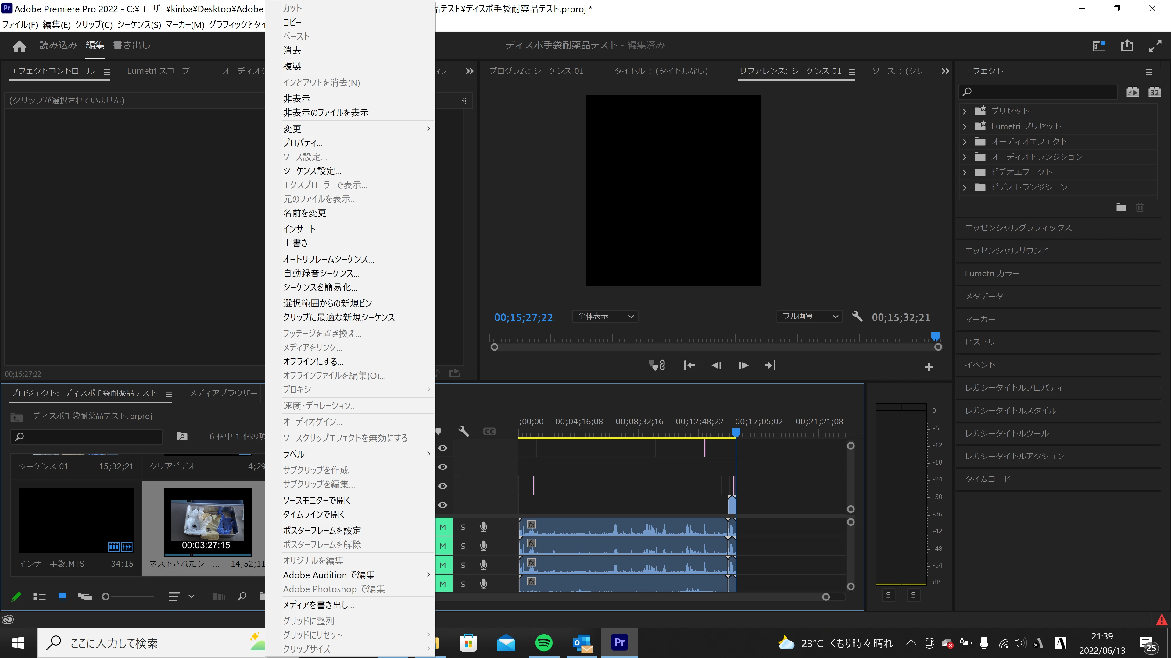This screenshot has height=658, width=1171.
Task: Click the go to in point button
Action: [x=689, y=366]
